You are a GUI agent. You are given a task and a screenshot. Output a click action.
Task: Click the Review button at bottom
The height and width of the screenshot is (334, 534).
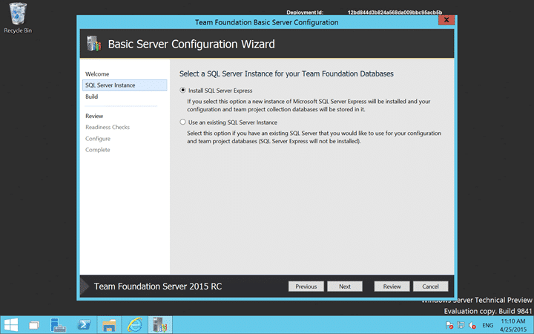click(392, 286)
